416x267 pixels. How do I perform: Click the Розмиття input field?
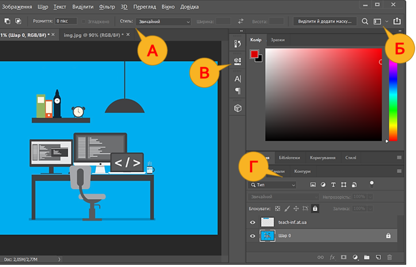(66, 21)
